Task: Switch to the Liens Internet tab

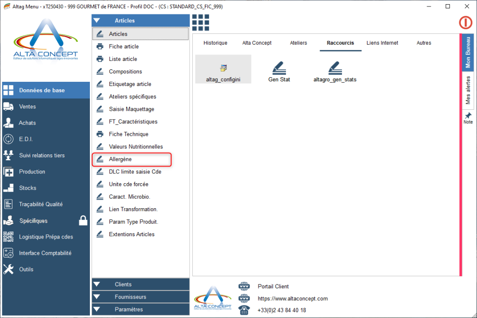Action: pyautogui.click(x=382, y=43)
